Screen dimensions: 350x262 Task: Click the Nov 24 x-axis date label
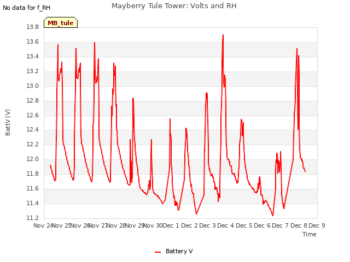(x=43, y=225)
